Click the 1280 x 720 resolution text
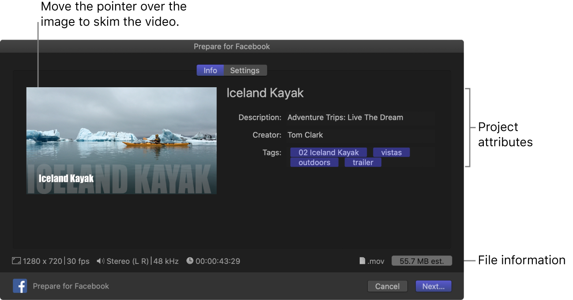573x300 pixels. 42,261
